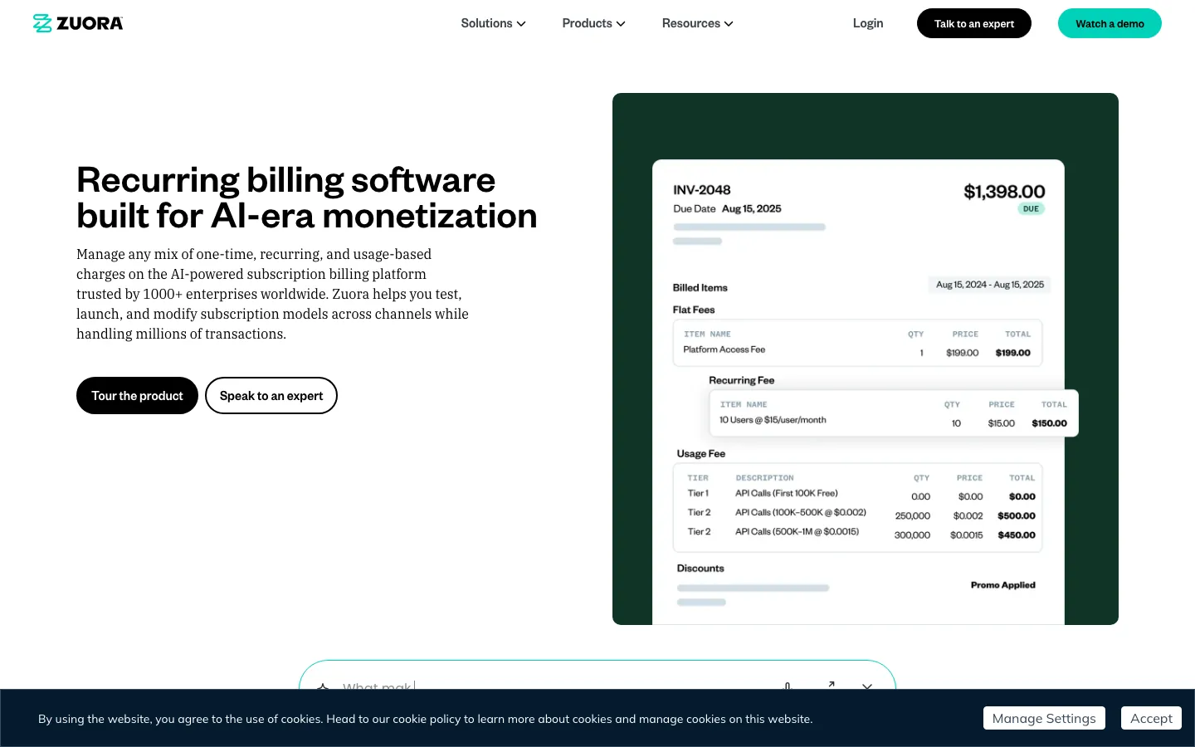Accept the cookie notice
The image size is (1195, 747).
[x=1151, y=718]
